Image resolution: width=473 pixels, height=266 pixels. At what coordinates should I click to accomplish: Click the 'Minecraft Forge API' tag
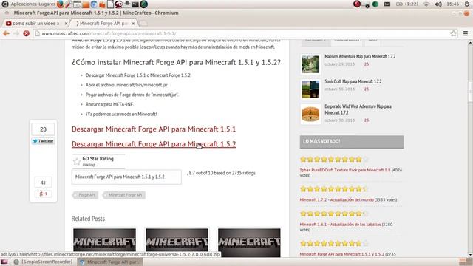124,195
